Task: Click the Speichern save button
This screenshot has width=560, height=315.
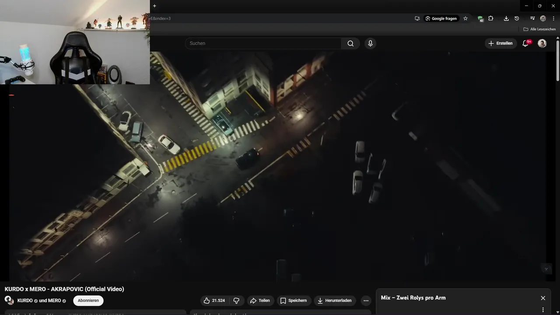Action: pos(294,301)
